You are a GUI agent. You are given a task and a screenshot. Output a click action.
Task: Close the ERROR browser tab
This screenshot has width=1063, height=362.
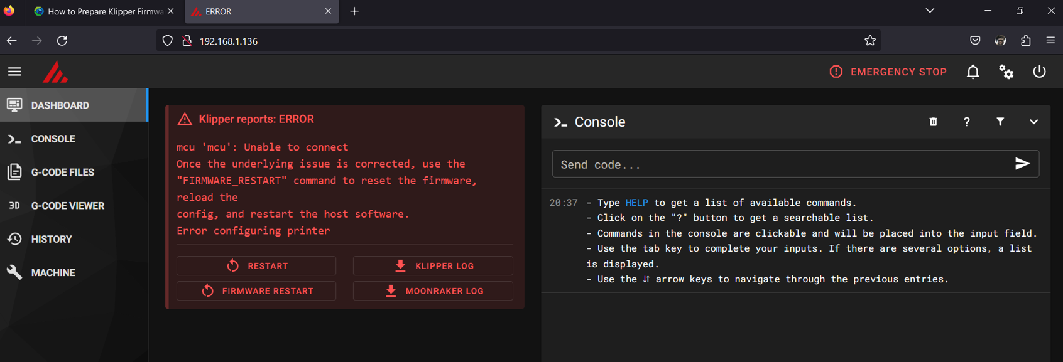pos(328,11)
